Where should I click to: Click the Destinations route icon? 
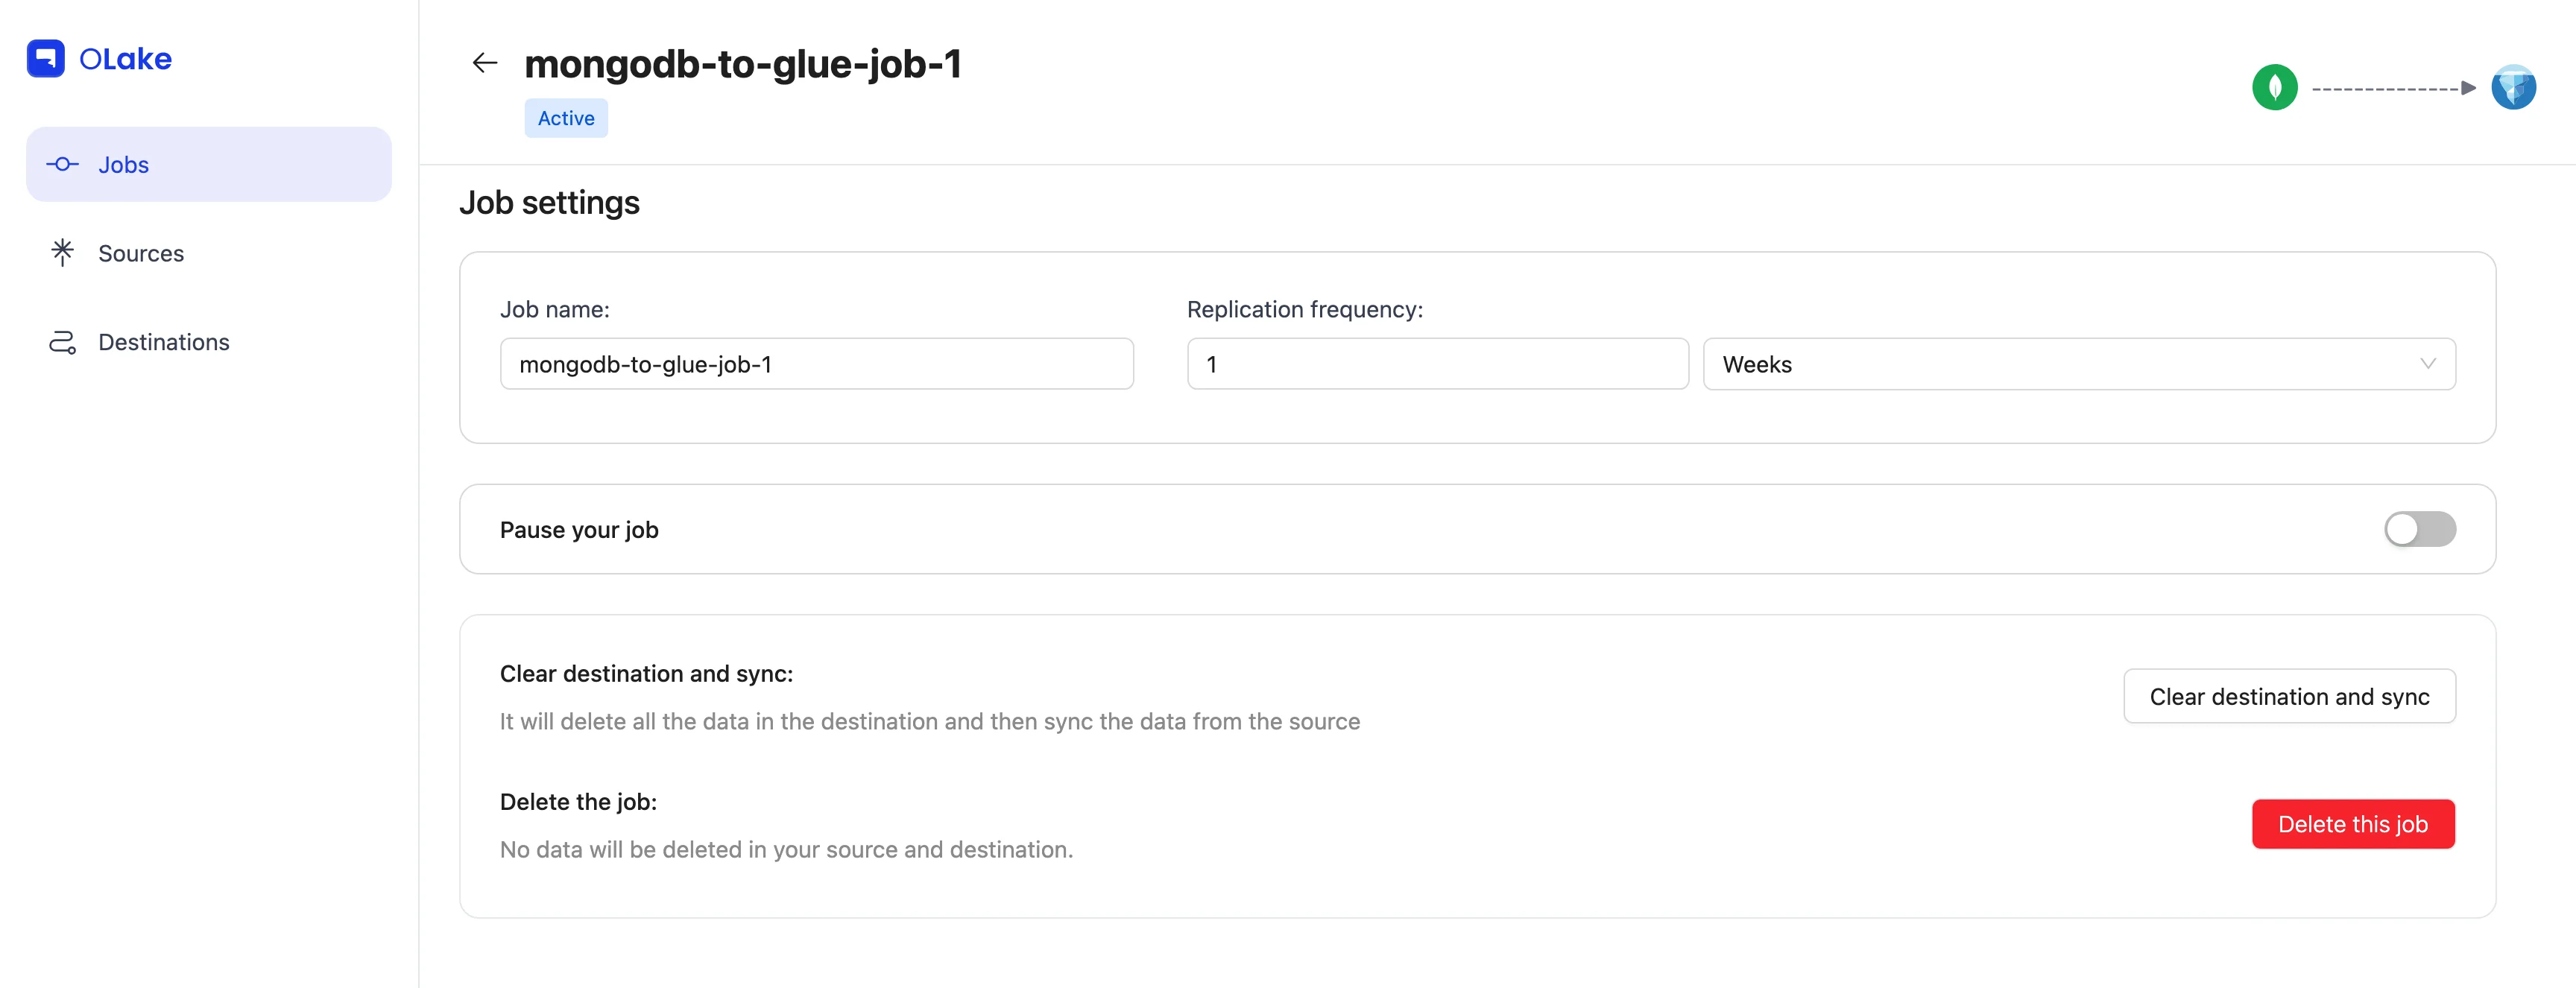click(x=62, y=342)
